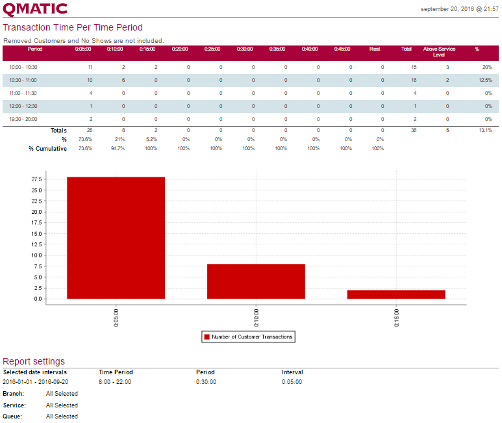
Task: Click the Time Period value 8:00 - 22:00
Action: point(115,382)
